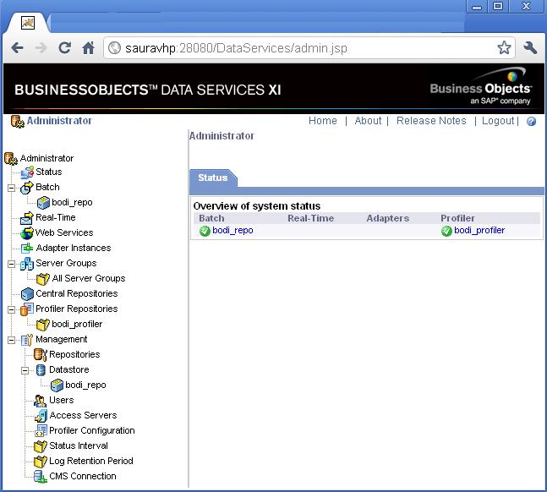Select the All Server Groups tree label
The image size is (547, 492).
pyautogui.click(x=89, y=278)
